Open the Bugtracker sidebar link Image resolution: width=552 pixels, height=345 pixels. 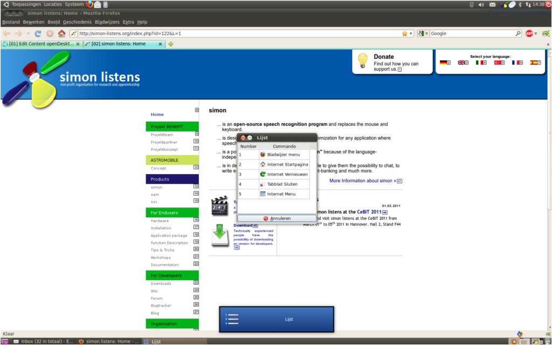click(161, 306)
